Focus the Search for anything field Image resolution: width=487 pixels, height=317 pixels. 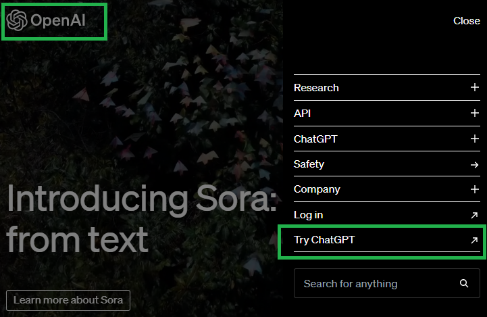point(371,284)
